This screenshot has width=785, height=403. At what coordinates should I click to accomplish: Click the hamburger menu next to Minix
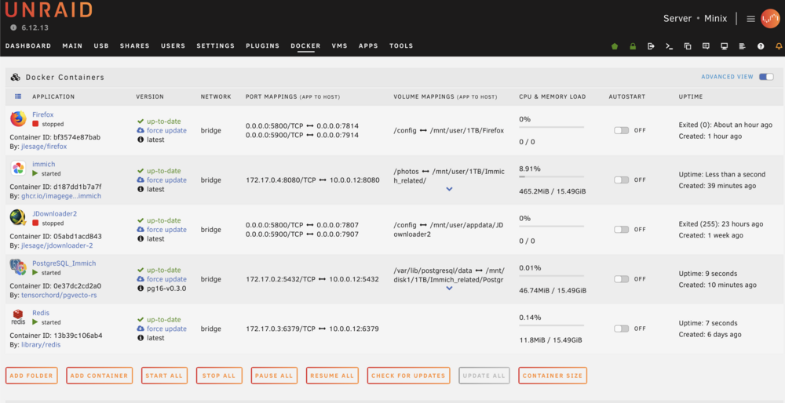pyautogui.click(x=750, y=19)
